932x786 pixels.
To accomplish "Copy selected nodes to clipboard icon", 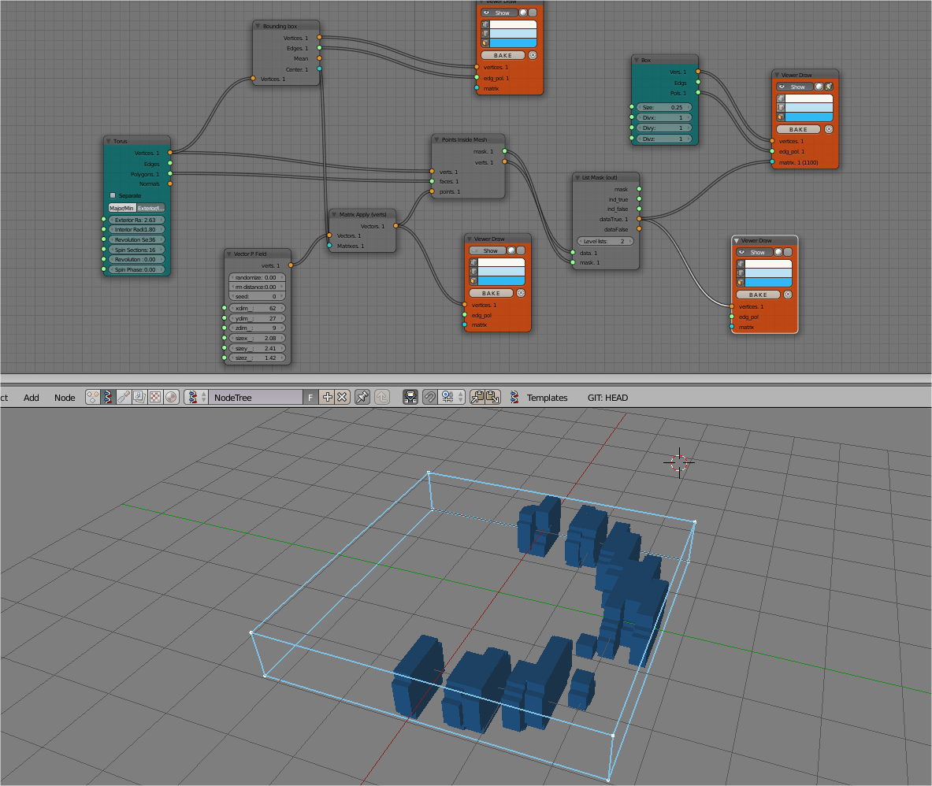I will pyautogui.click(x=477, y=397).
